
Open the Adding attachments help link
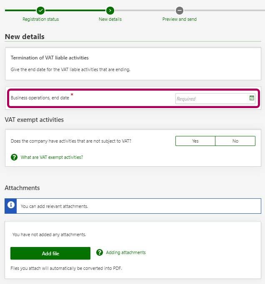coord(125,252)
